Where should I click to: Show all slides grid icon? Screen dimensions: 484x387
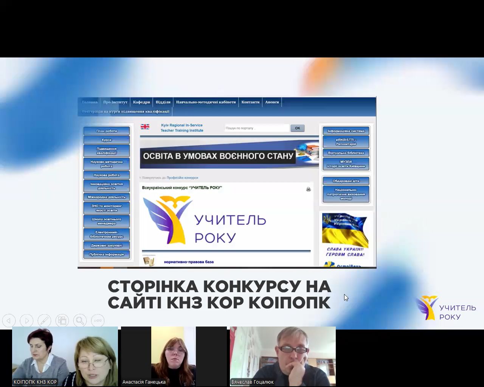click(62, 320)
